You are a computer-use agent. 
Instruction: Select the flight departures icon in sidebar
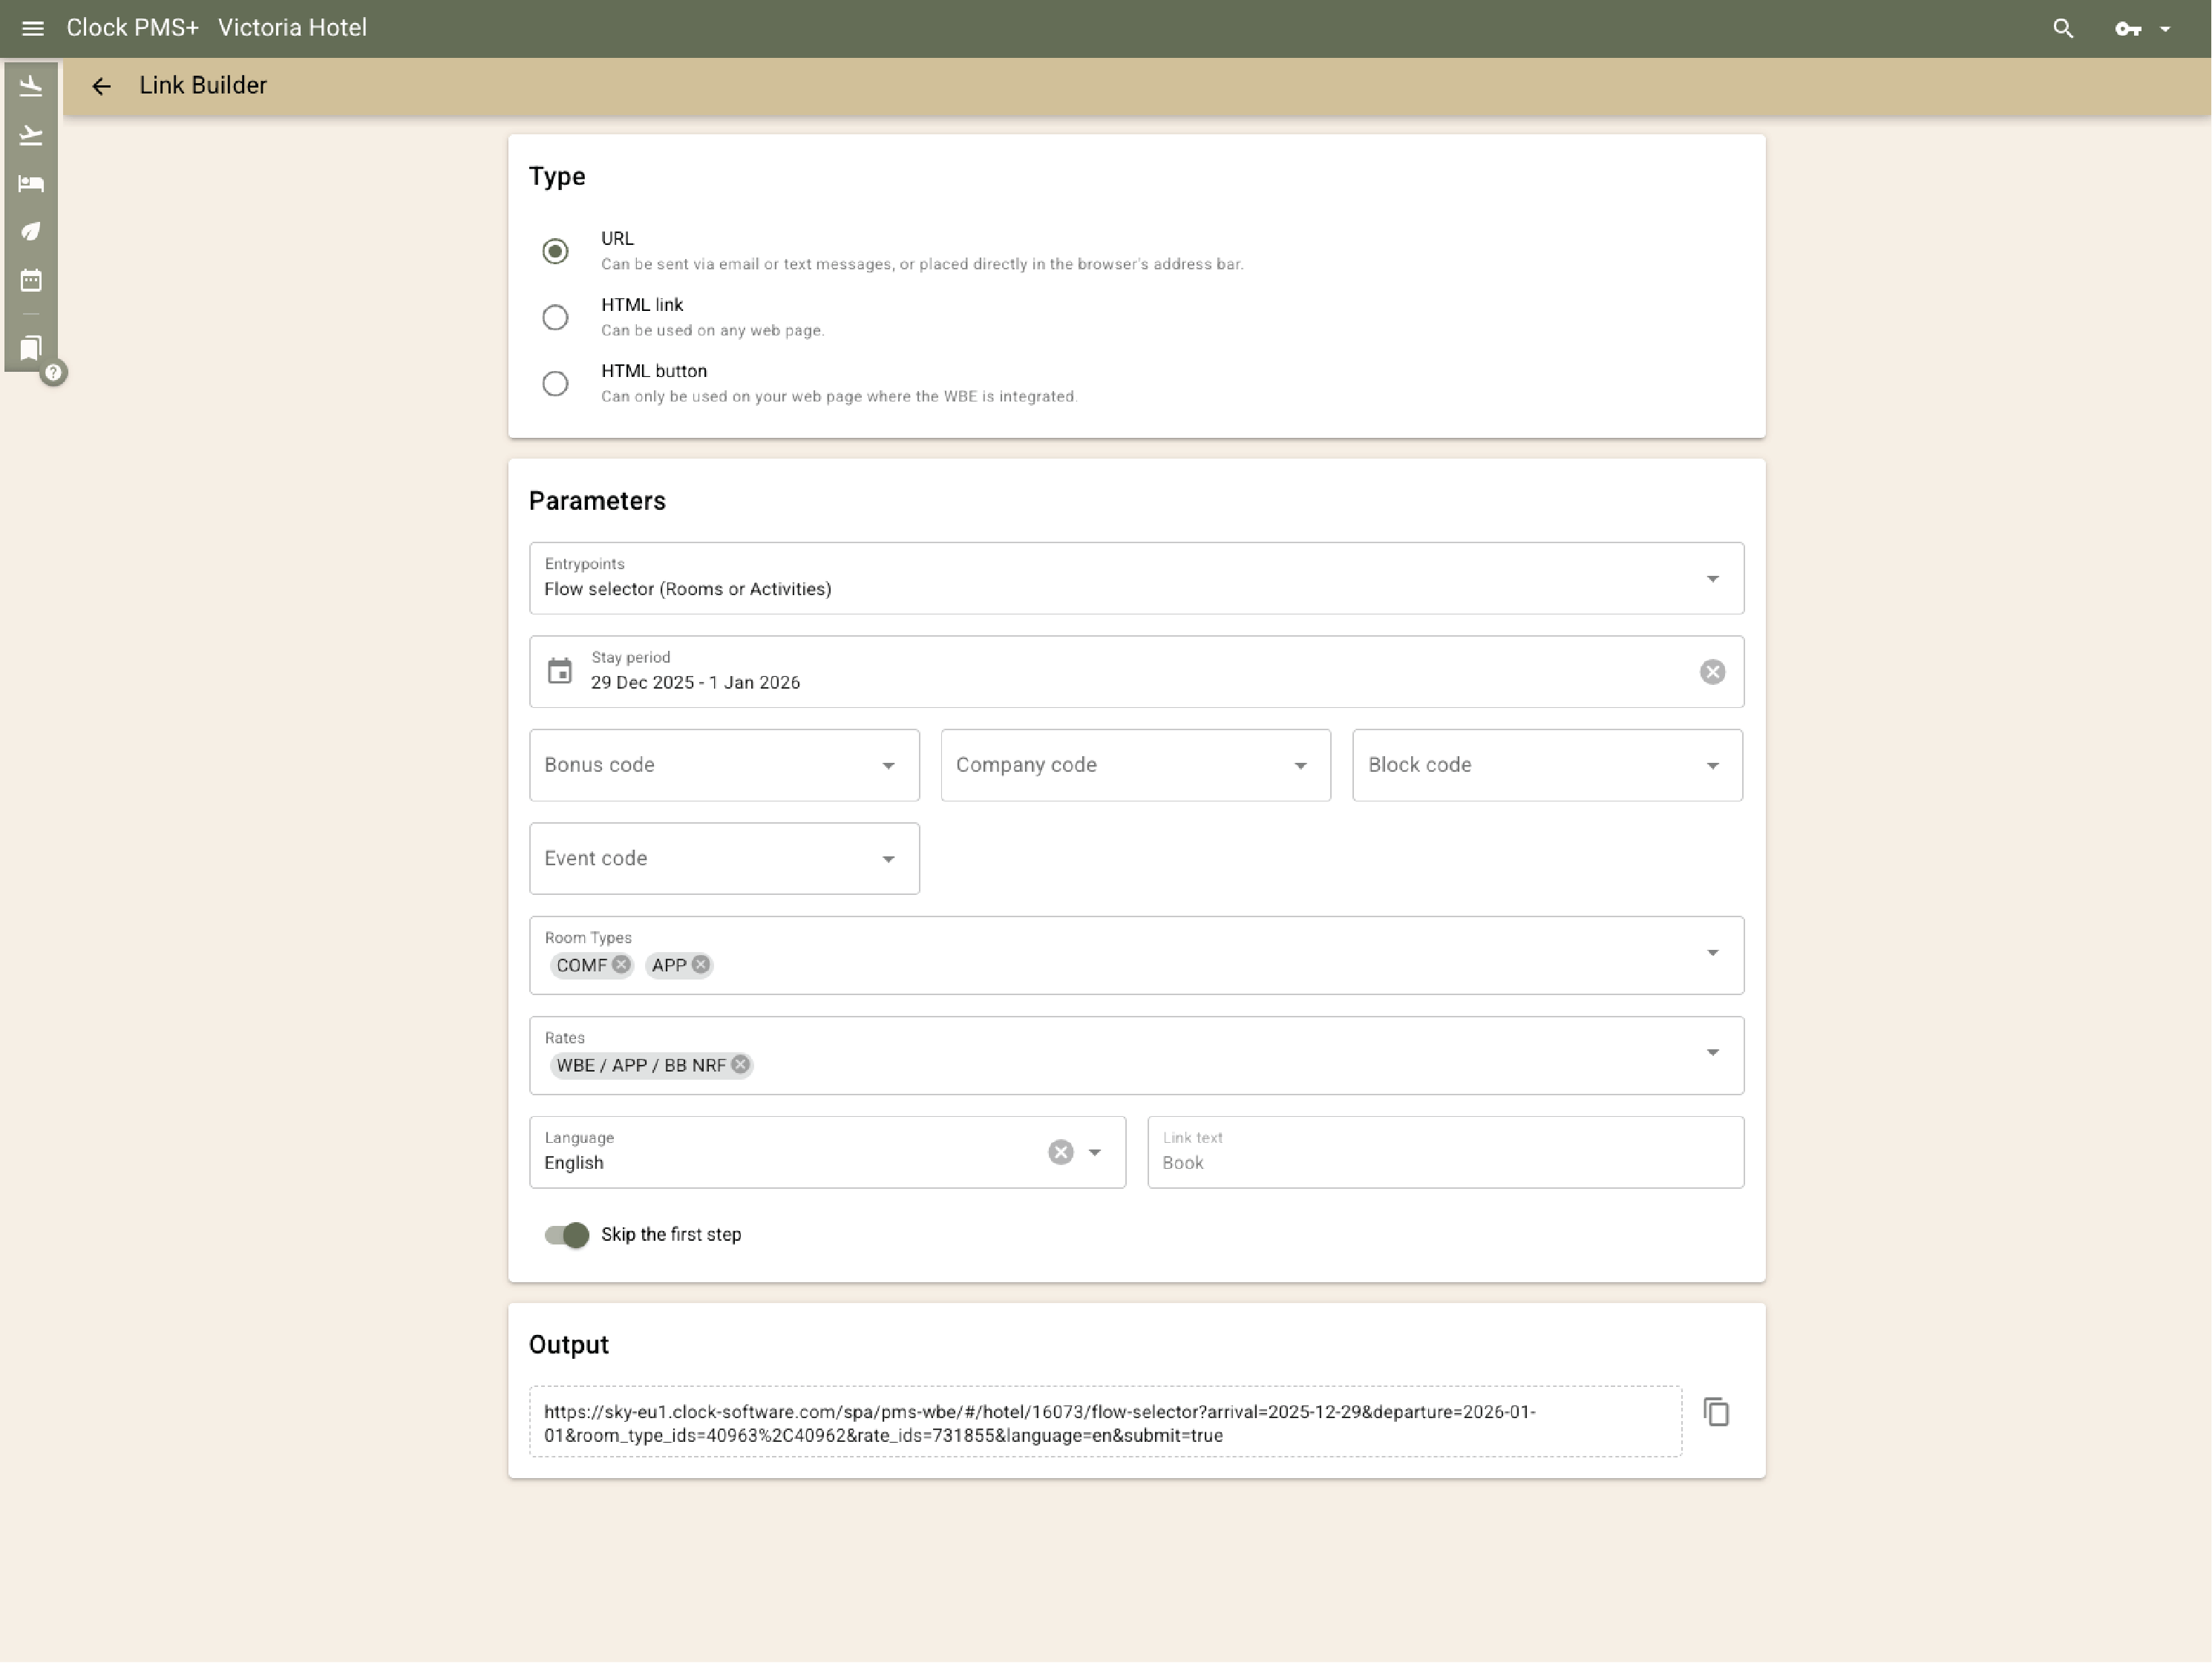coord(30,135)
